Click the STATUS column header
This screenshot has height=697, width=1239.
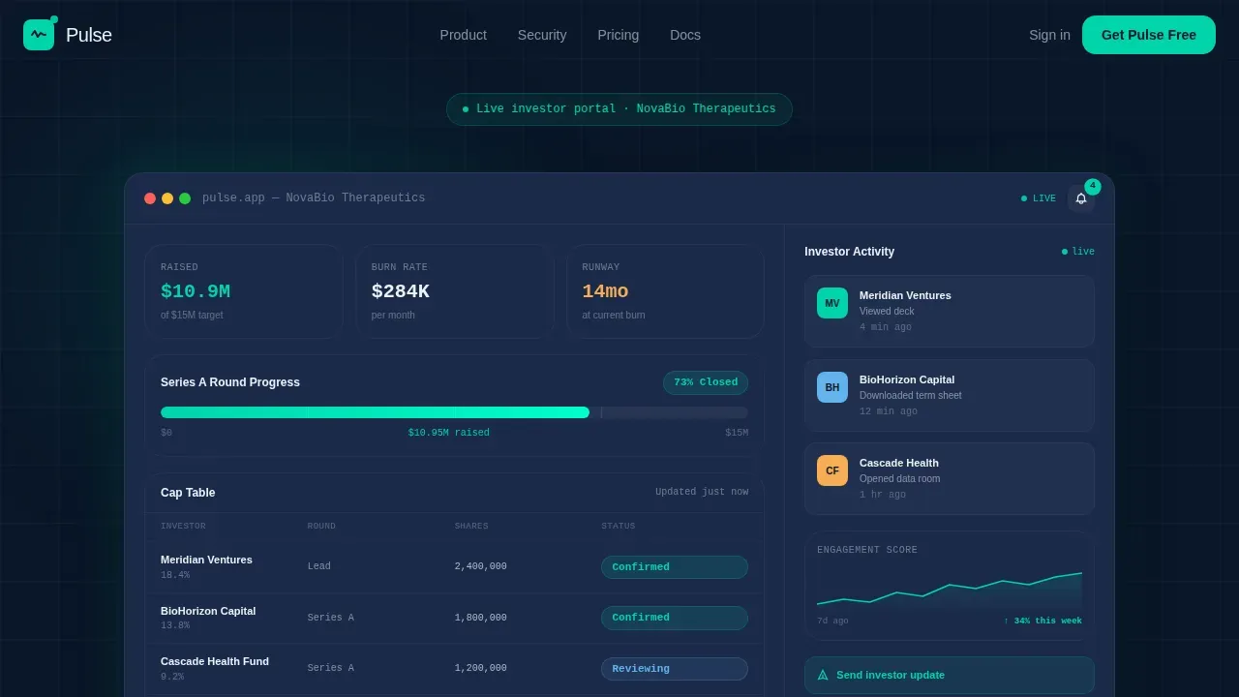click(619, 527)
